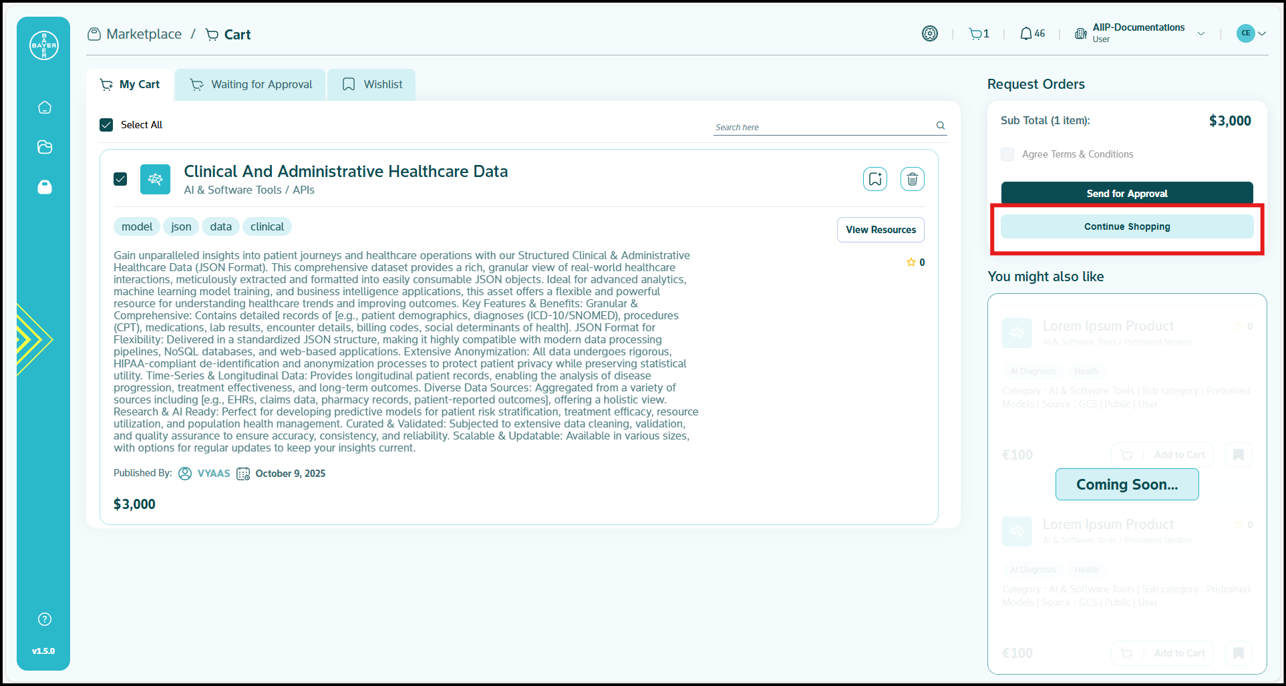
Task: Uncheck the Select All checkbox
Action: pos(106,125)
